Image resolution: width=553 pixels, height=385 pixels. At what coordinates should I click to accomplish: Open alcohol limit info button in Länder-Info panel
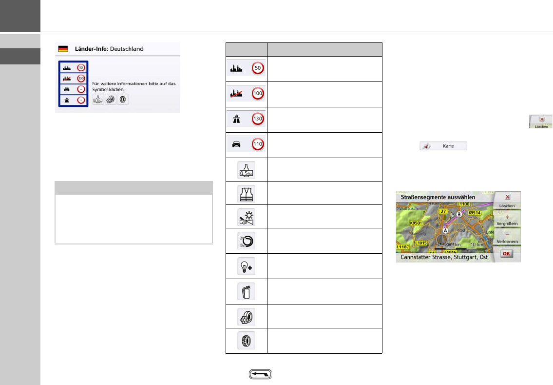(98, 100)
